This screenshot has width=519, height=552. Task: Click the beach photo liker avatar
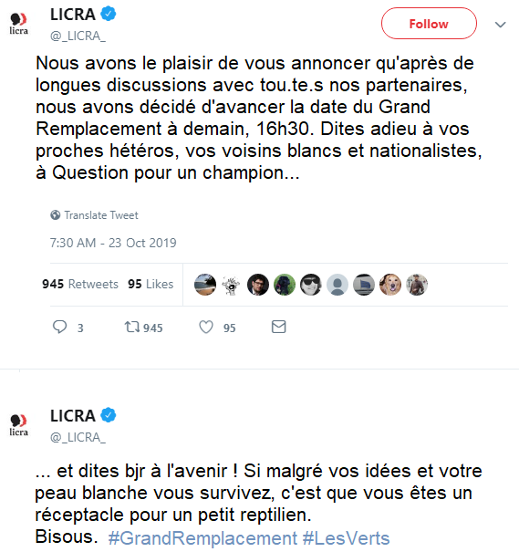[x=205, y=285]
